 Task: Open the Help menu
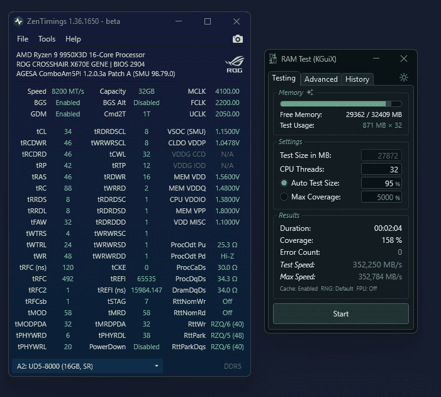pyautogui.click(x=73, y=39)
